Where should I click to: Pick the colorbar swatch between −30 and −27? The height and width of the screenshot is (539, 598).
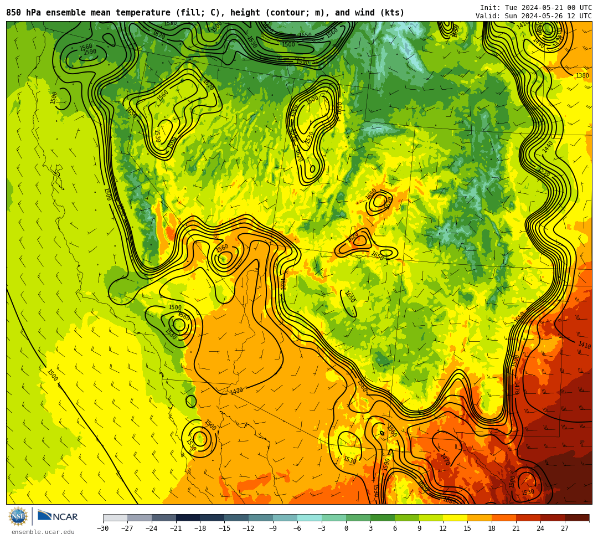[115, 517]
